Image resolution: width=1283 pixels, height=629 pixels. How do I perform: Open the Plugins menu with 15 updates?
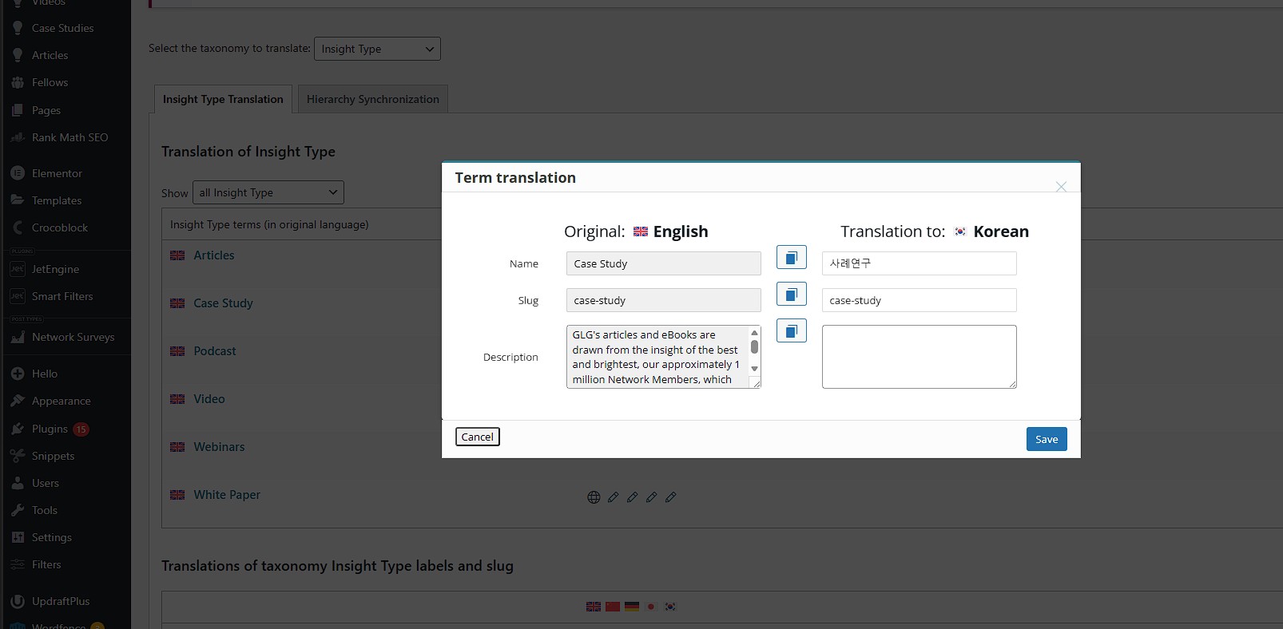click(x=50, y=429)
